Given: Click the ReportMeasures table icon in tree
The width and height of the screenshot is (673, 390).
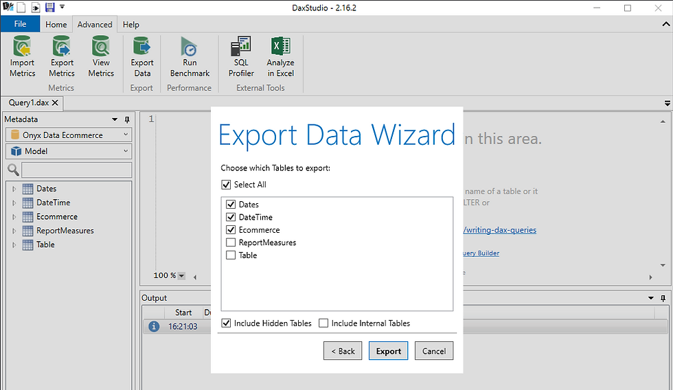Looking at the screenshot, I should [x=27, y=231].
